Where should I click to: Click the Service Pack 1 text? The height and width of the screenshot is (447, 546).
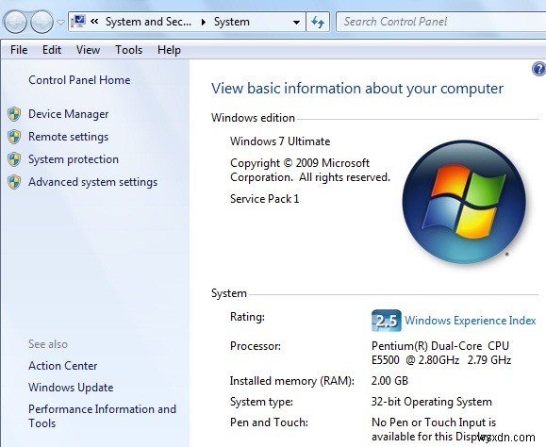point(265,199)
